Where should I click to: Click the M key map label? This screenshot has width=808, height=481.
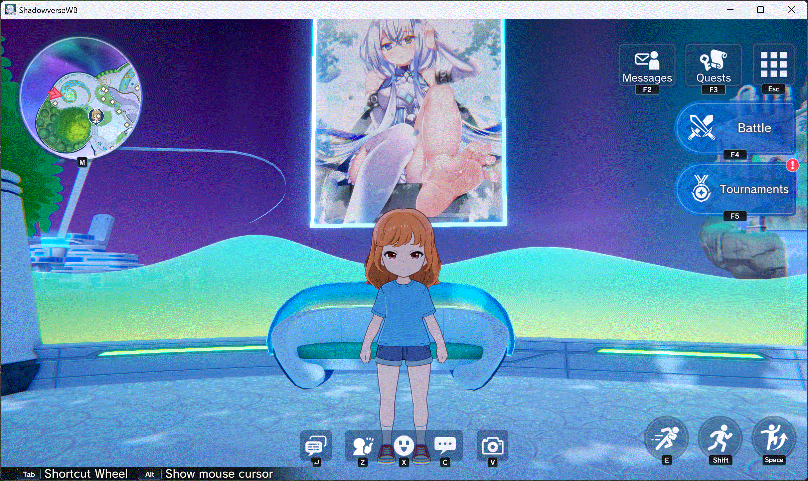pos(82,162)
